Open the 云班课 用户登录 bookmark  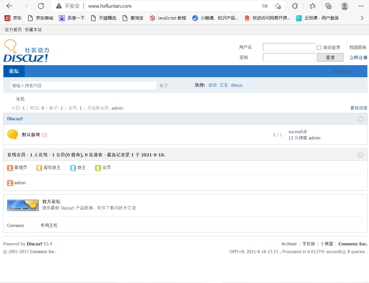pos(317,18)
